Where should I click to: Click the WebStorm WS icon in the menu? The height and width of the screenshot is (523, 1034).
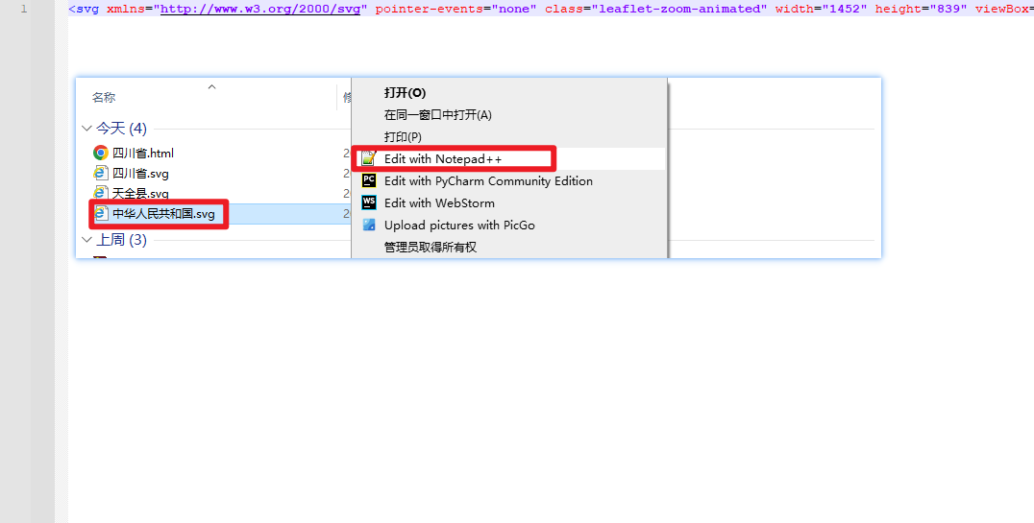(x=369, y=202)
